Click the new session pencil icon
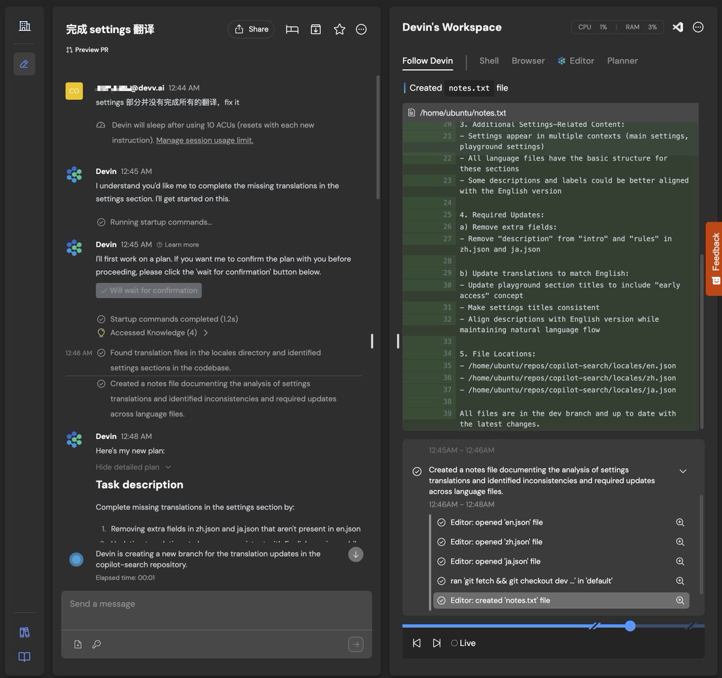 pyautogui.click(x=24, y=64)
